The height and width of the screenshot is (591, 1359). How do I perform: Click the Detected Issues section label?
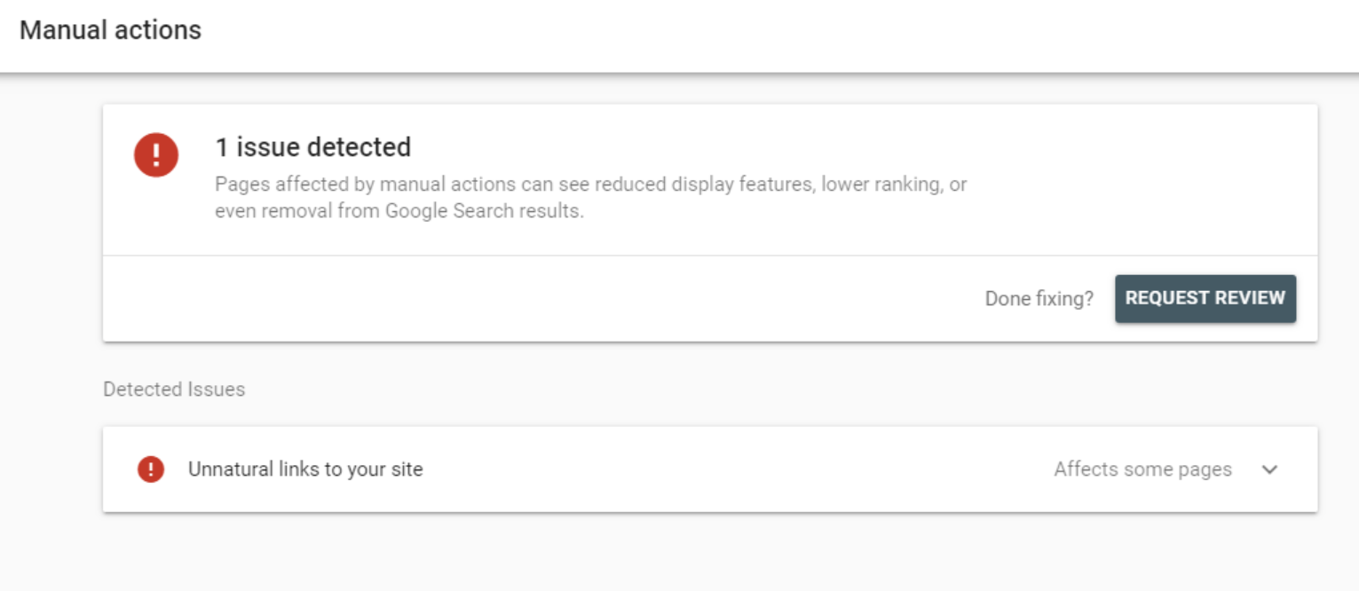pos(174,389)
